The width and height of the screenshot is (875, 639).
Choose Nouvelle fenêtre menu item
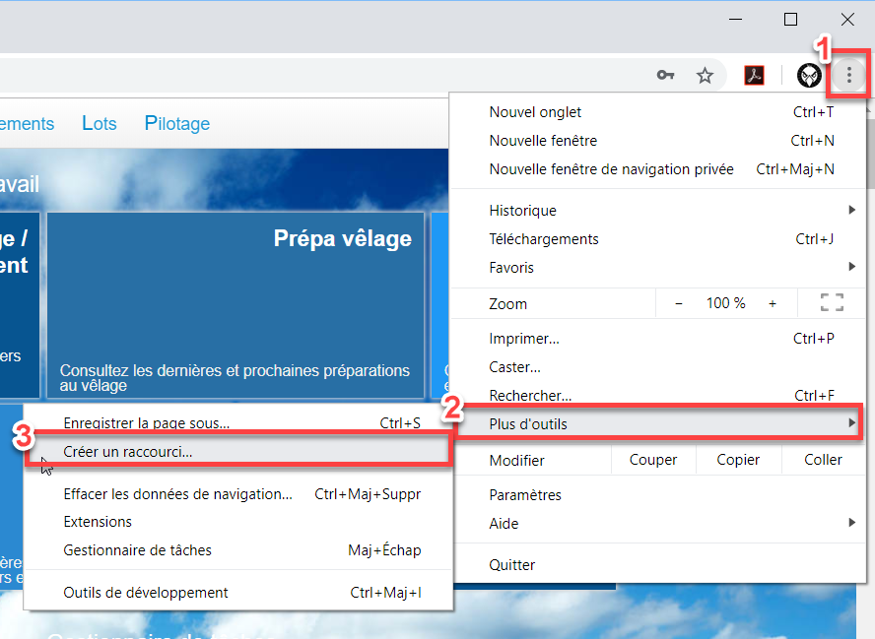657,141
